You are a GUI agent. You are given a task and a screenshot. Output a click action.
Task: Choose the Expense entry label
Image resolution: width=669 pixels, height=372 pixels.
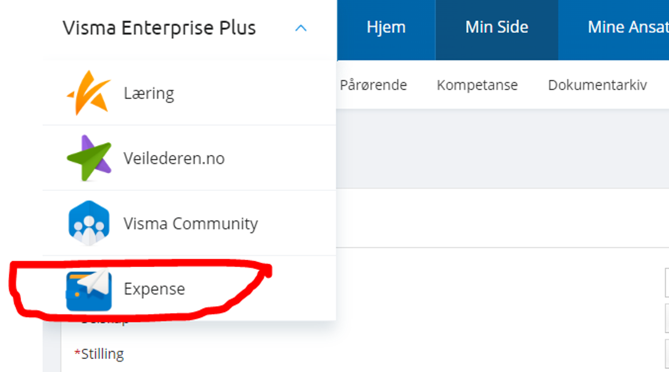(154, 289)
